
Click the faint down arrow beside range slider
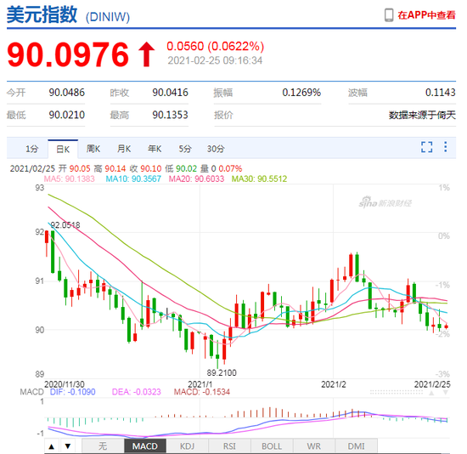[x=446, y=393]
